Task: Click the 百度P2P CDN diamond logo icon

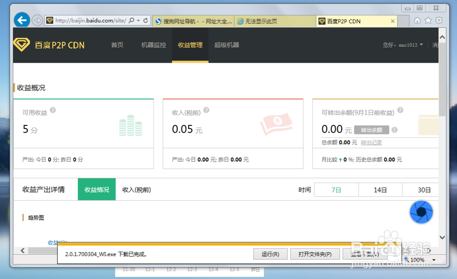Action: (21, 45)
